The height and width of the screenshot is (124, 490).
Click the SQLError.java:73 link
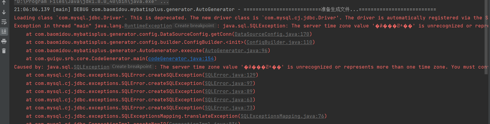tap(228, 108)
